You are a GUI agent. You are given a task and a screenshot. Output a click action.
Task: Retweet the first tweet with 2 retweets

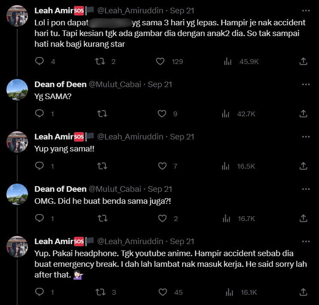(100, 61)
